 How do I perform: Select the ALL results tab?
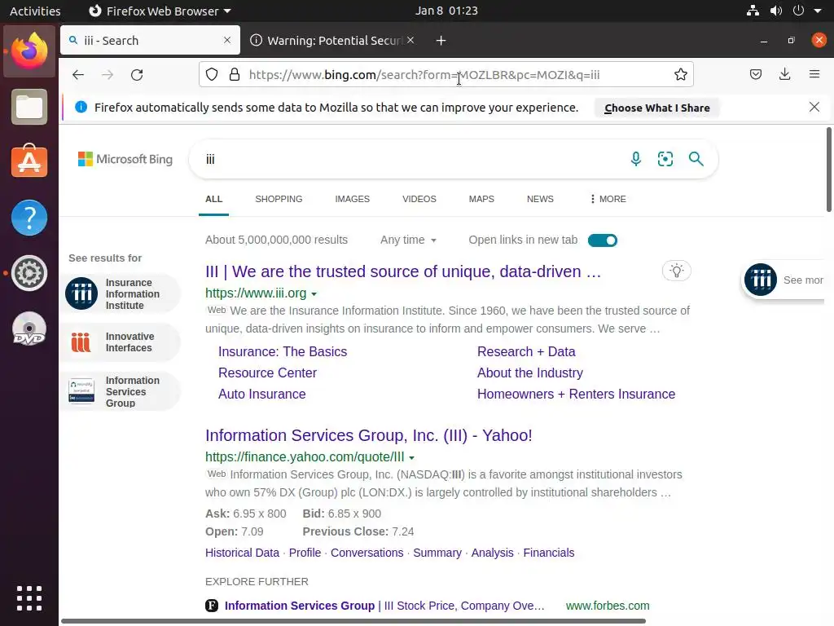[x=214, y=199]
